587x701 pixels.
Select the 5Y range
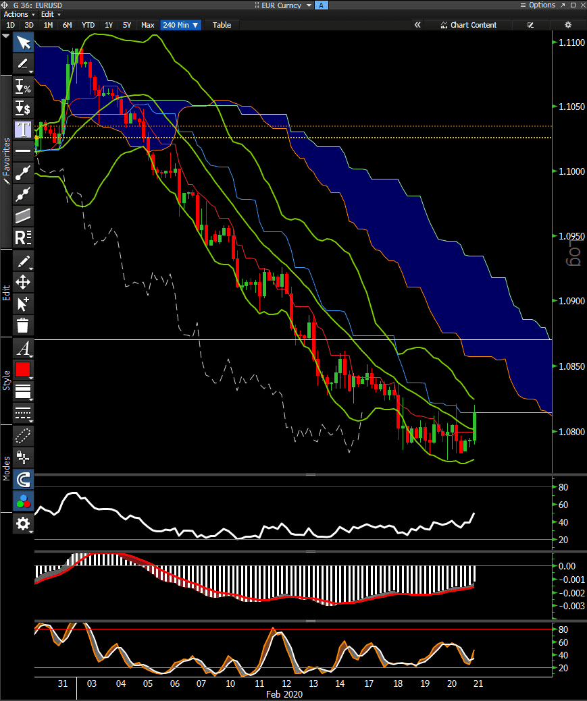(x=127, y=25)
